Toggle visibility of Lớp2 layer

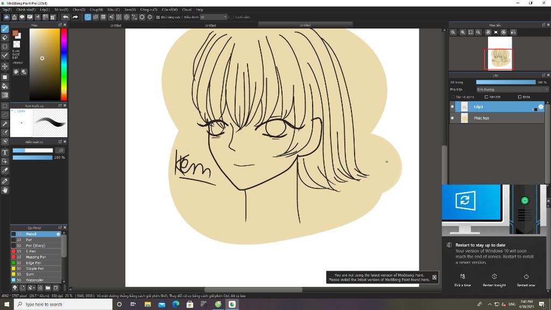(452, 107)
